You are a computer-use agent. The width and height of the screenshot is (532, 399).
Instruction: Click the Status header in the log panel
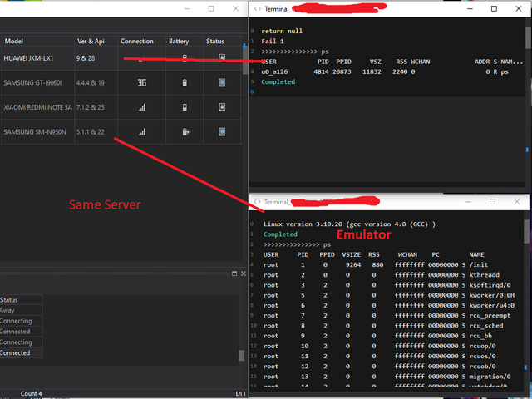9,300
